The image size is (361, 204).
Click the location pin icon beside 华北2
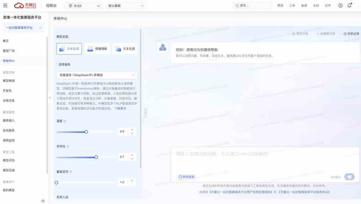tap(71, 6)
